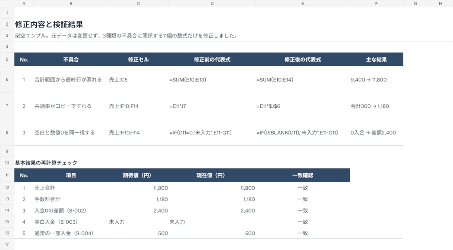Click the 現在値（円） header cell
The image size is (453, 250).
212,175
